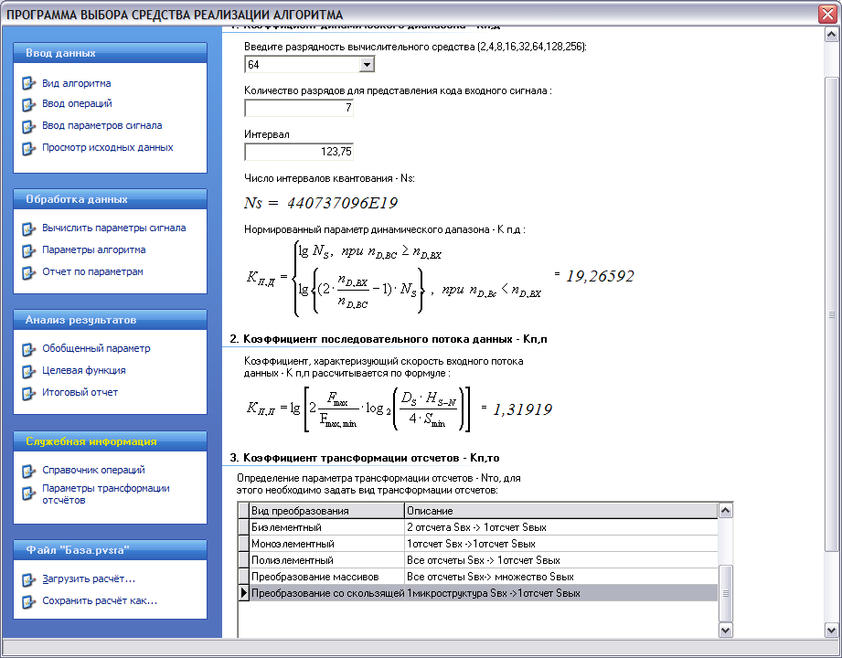This screenshot has width=842, height=658.
Task: Click the icon beside Загрузить расчёт
Action: [x=28, y=579]
